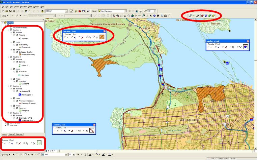Image resolution: width=258 pixels, height=160 pixels.
Task: Open the Selection menu
Action: tap(23, 6)
